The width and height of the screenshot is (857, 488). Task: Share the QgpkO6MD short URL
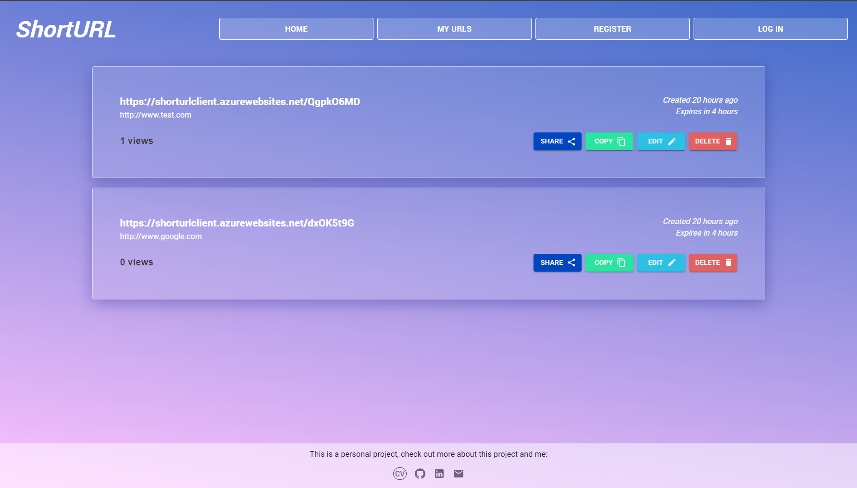558,142
